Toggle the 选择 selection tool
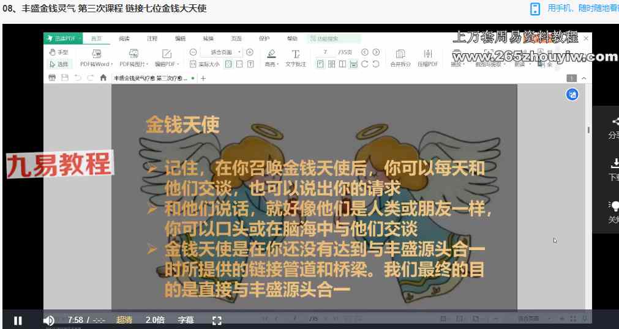The image size is (619, 329). click(x=59, y=64)
